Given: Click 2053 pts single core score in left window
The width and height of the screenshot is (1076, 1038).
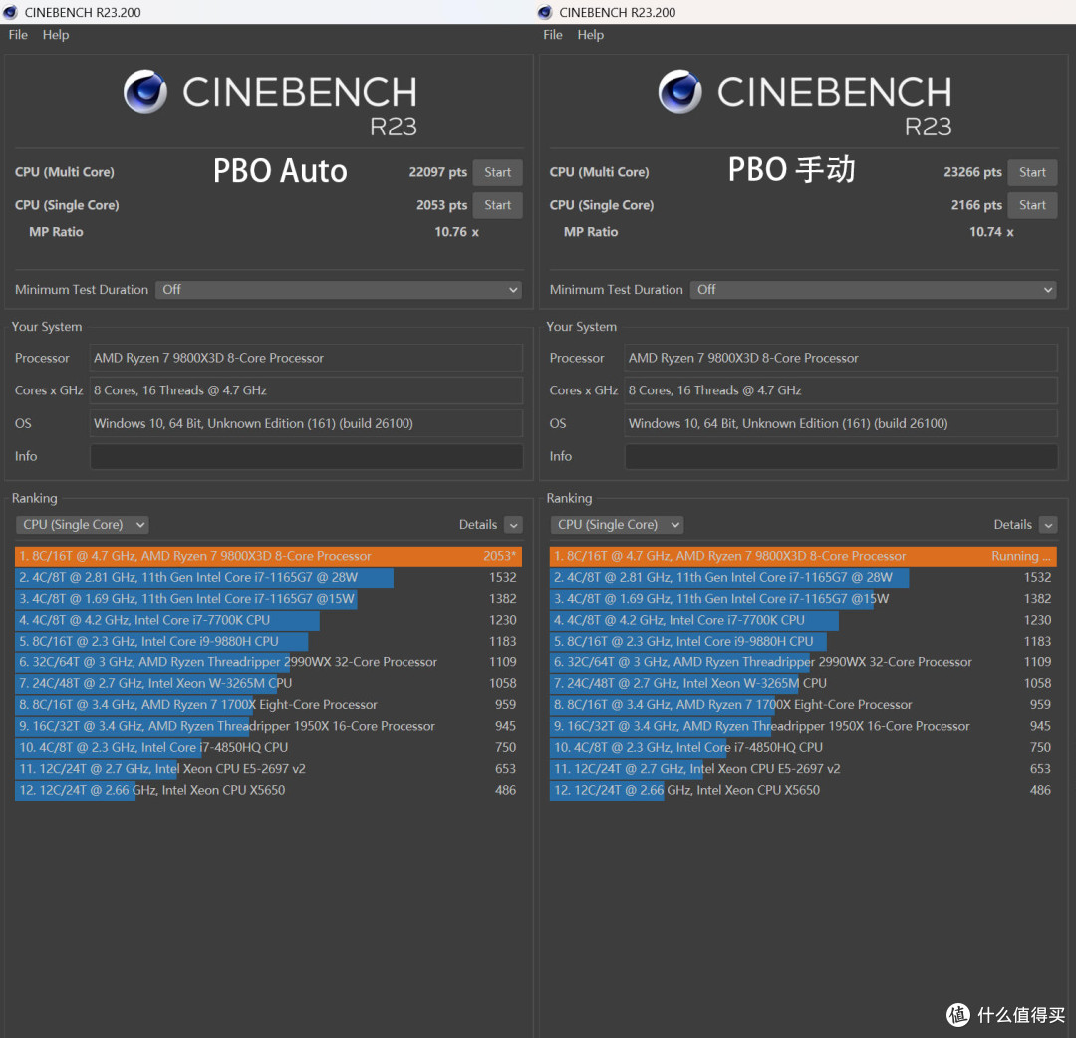Looking at the screenshot, I should (442, 205).
